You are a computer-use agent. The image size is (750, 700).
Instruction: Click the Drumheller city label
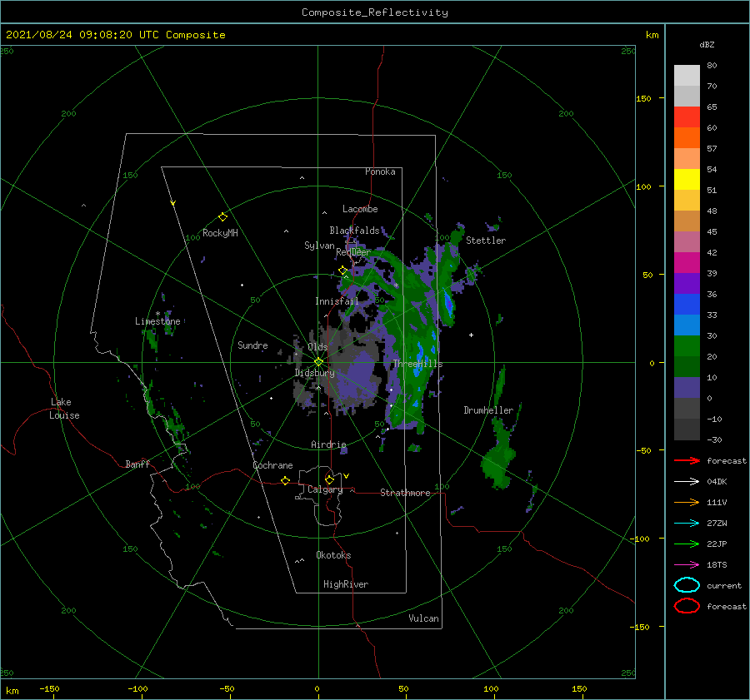coord(488,410)
